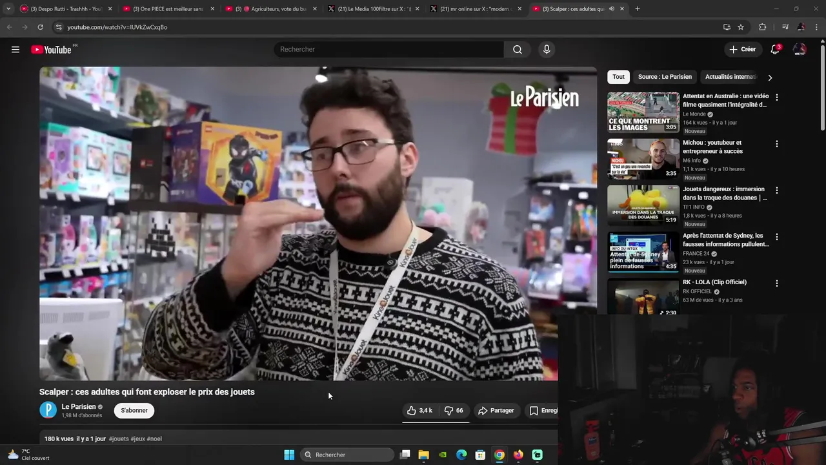The width and height of the screenshot is (826, 465).
Task: Open File Explorer from taskbar
Action: click(x=423, y=455)
